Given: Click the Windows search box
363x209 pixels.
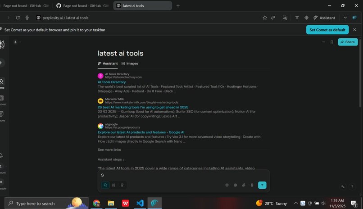Looking at the screenshot, I should [x=46, y=203].
